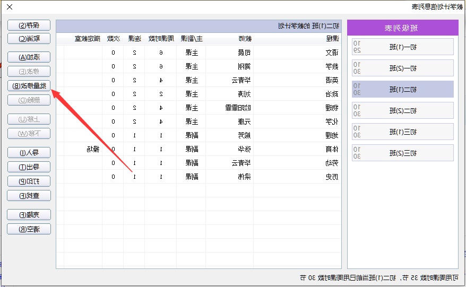
Task: Click the 上移(U) move up button
Action: point(29,119)
